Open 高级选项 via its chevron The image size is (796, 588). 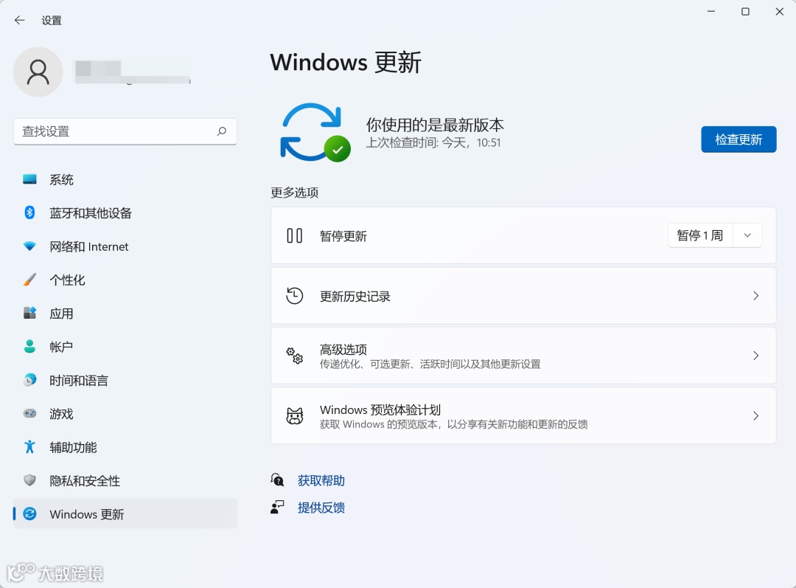pos(756,356)
